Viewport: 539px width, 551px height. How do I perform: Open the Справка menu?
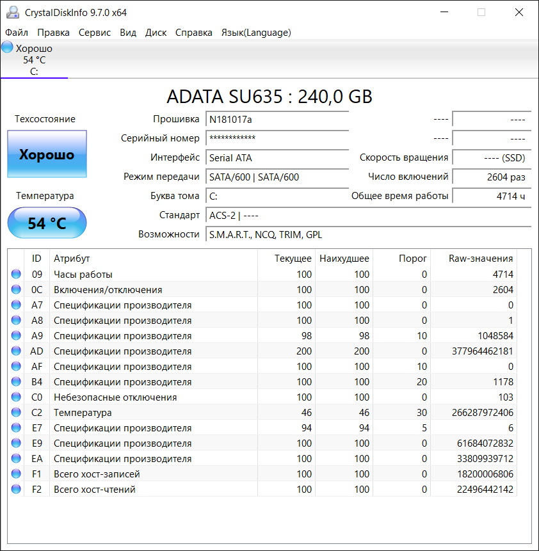(x=193, y=33)
